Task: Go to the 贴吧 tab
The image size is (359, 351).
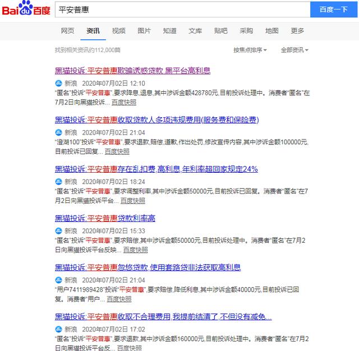Action: click(220, 31)
